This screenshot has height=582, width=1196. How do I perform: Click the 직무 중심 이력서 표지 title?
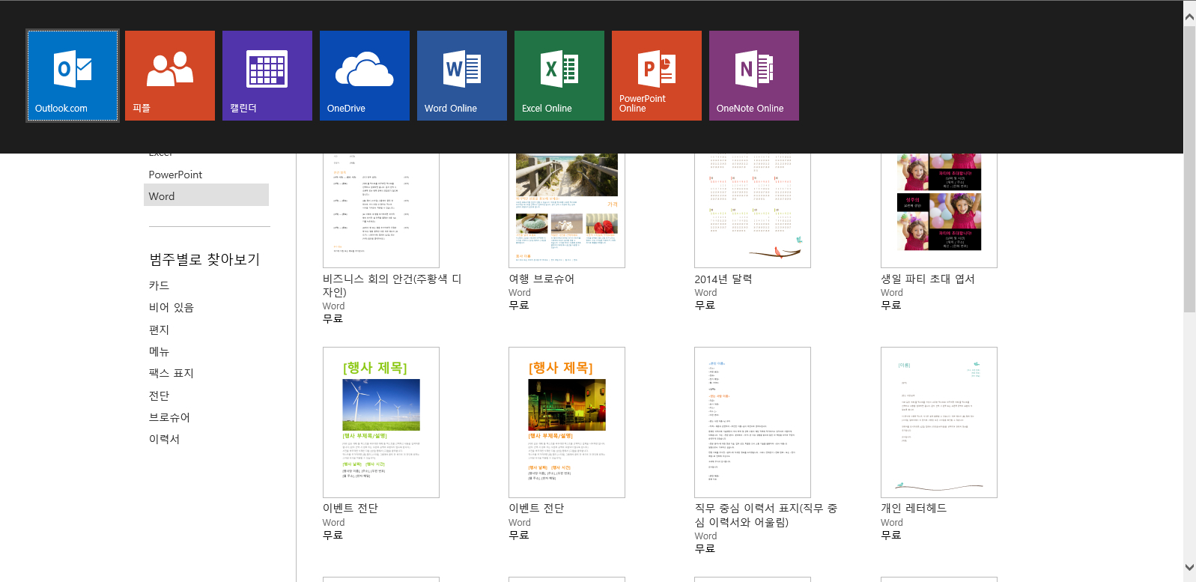(x=765, y=515)
